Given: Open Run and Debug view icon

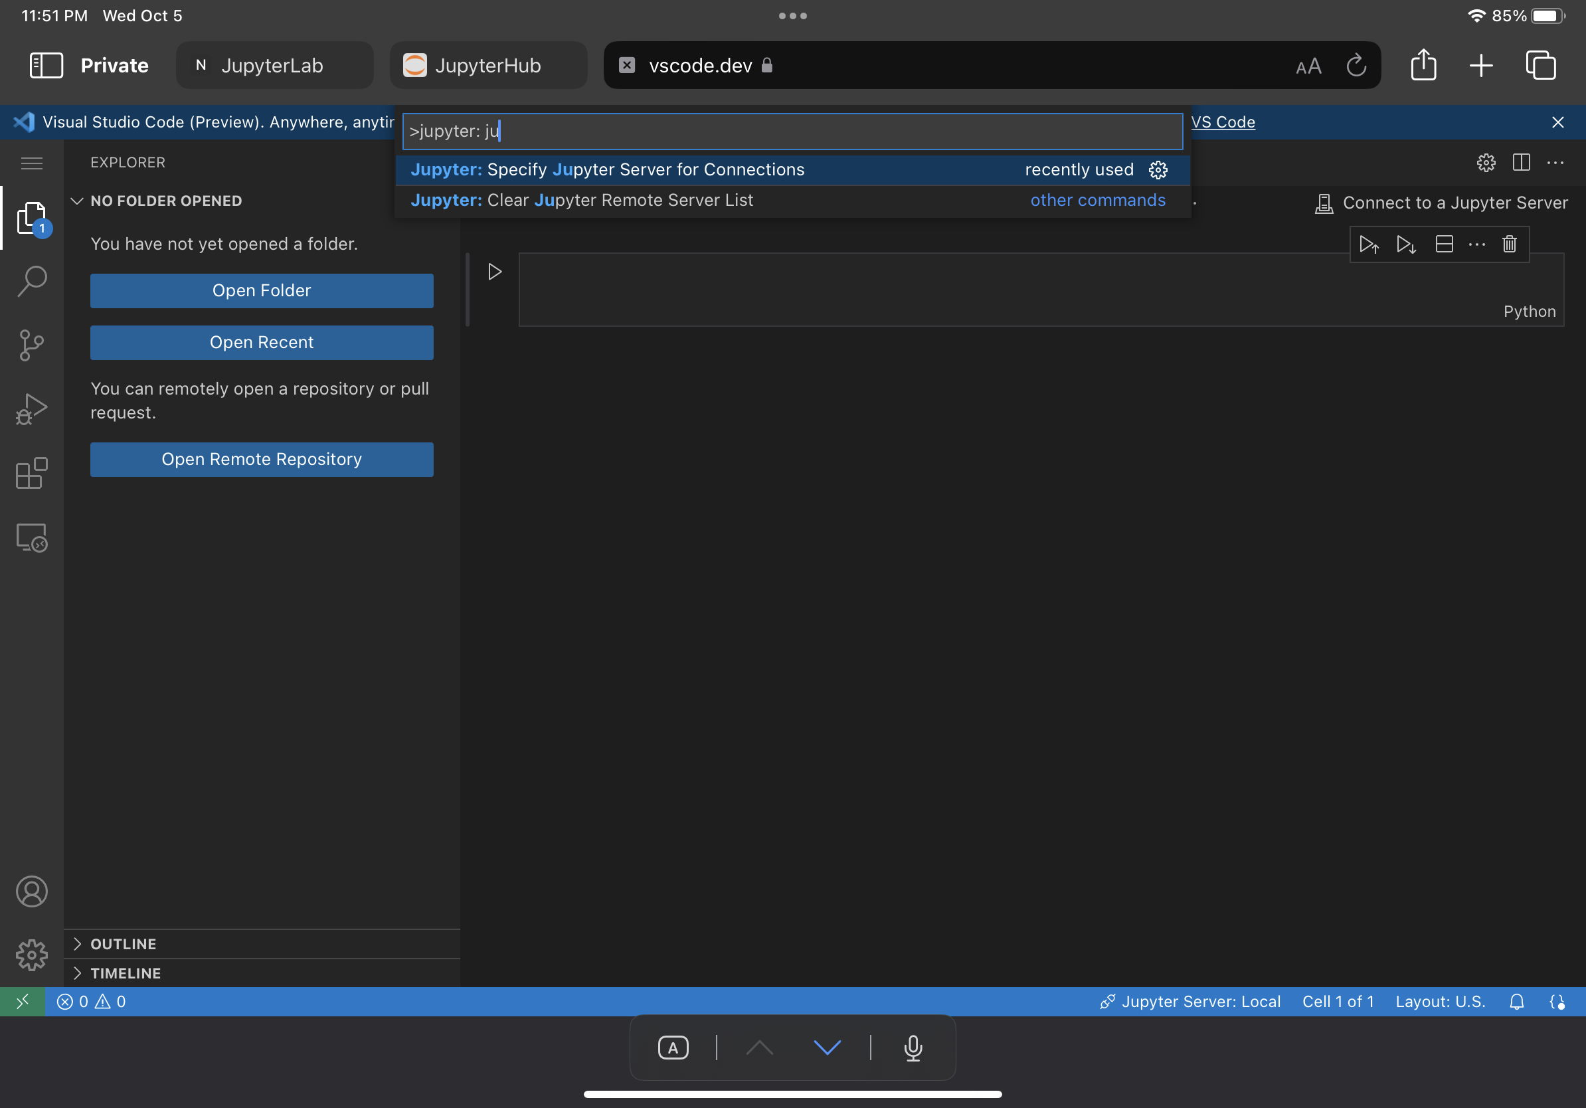Looking at the screenshot, I should click(32, 409).
